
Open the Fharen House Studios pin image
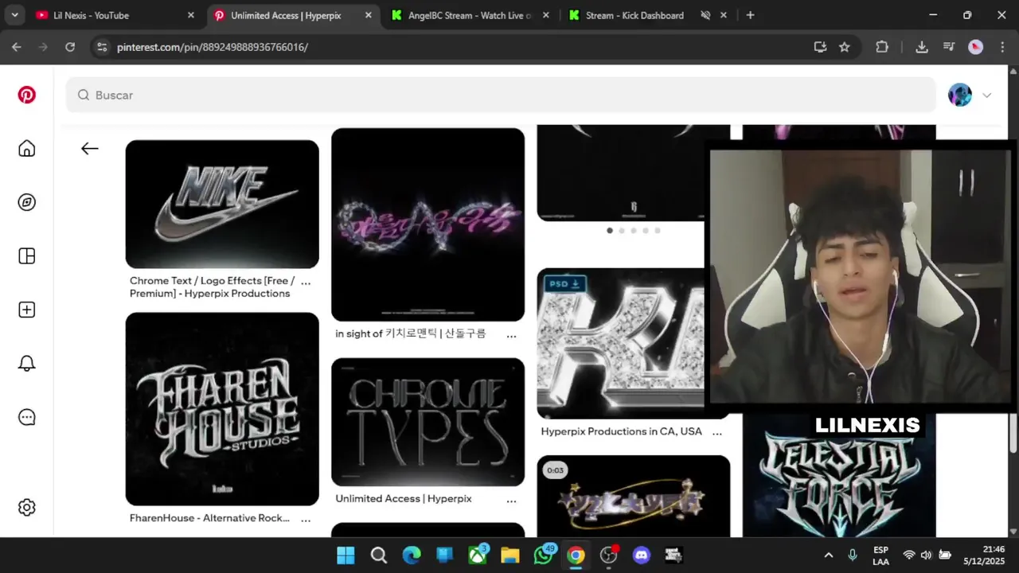(222, 408)
